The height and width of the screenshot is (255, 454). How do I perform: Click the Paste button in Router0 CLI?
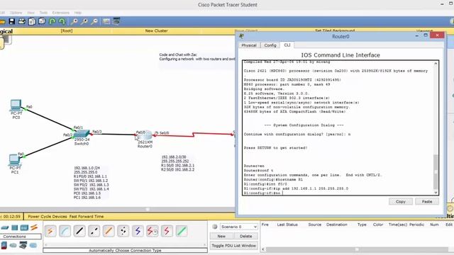coord(427,201)
